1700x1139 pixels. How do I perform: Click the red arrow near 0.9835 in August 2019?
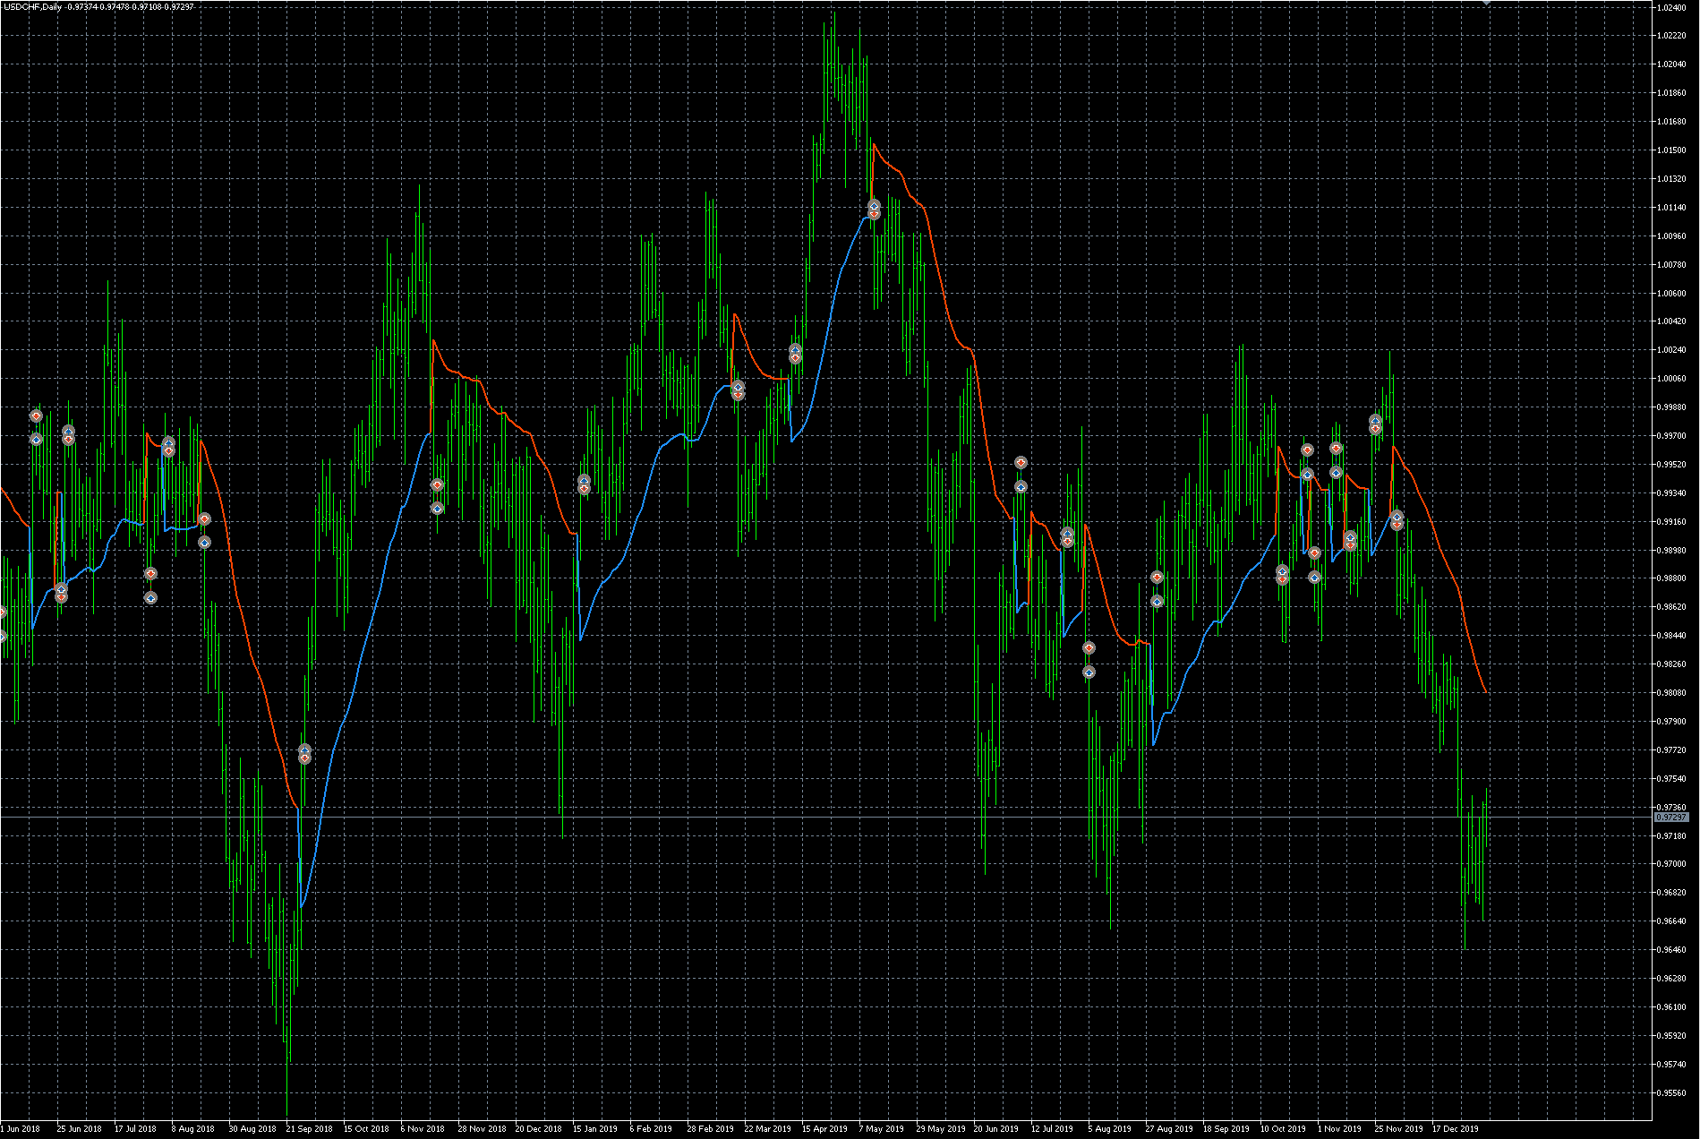(x=1089, y=648)
